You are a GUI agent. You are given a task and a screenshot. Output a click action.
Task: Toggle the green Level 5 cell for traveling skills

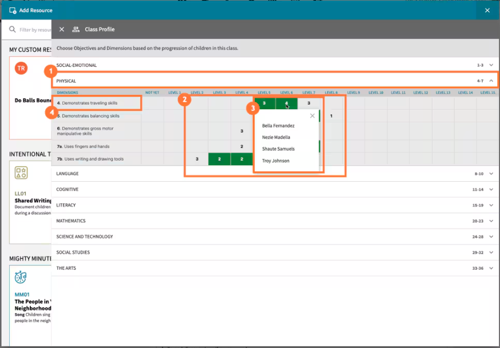point(264,103)
